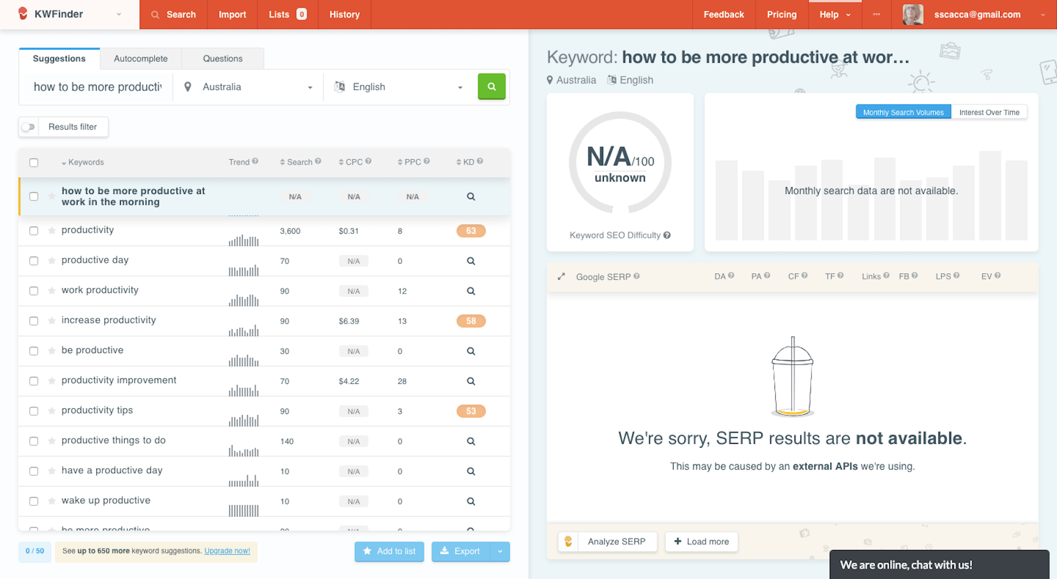Check the select-all keywords checkbox in header
Image resolution: width=1057 pixels, height=579 pixels.
click(34, 163)
